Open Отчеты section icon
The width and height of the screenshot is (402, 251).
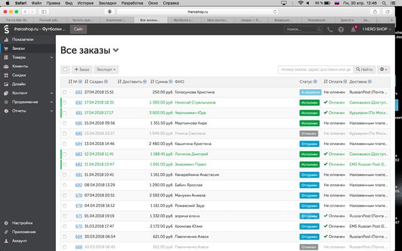click(6, 111)
